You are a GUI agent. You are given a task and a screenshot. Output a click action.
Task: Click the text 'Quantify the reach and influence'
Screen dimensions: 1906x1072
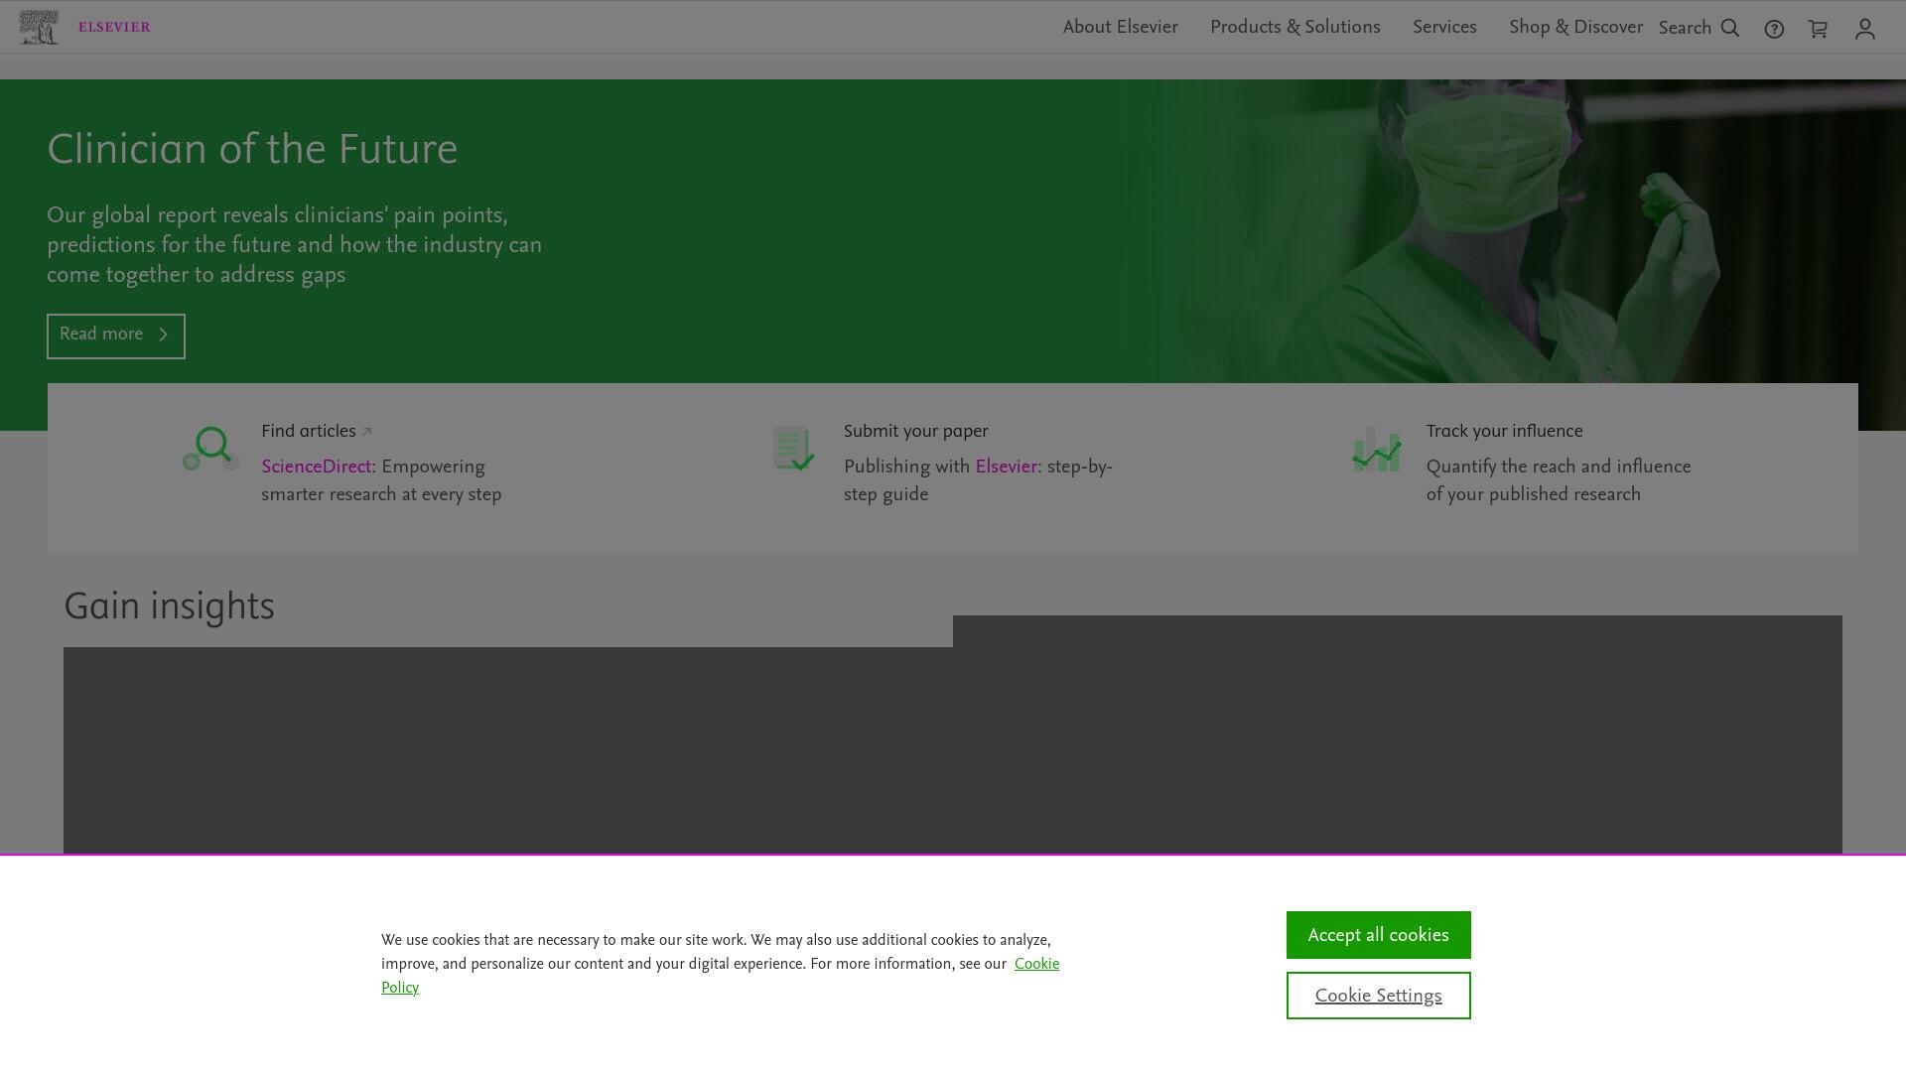[1559, 468]
